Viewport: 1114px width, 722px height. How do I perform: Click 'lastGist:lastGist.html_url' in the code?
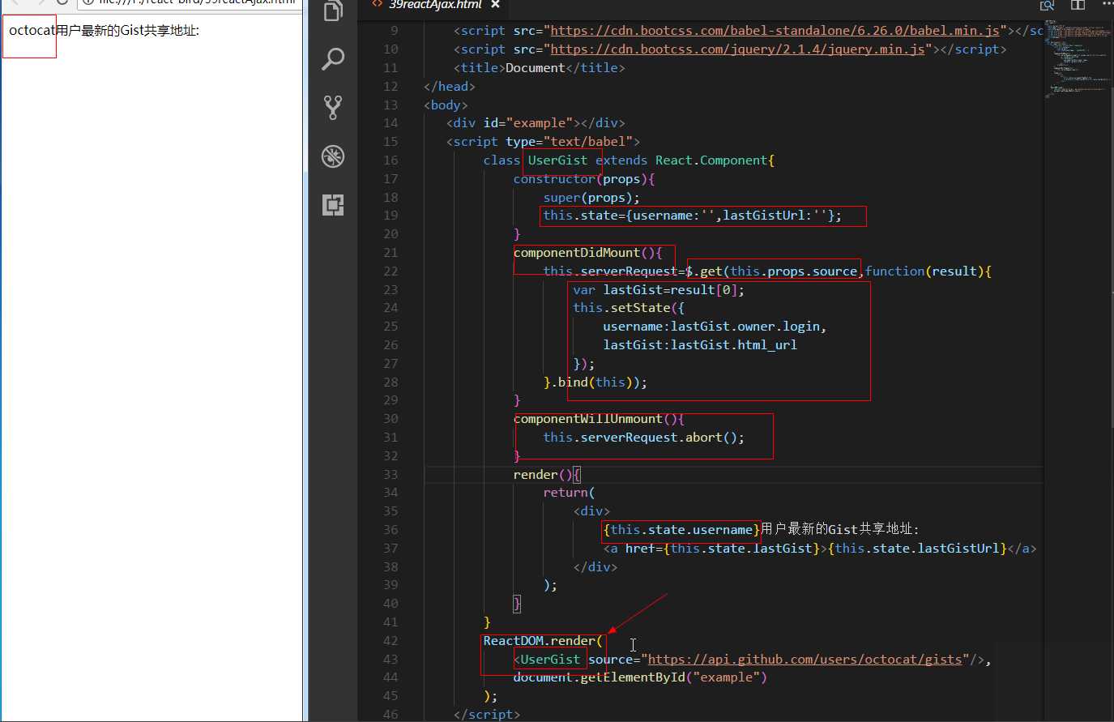coord(700,345)
